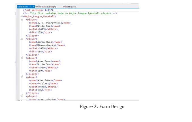Click the atBats value 648

point(42,87)
